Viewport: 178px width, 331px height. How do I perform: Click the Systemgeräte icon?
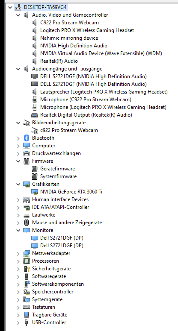click(27, 299)
